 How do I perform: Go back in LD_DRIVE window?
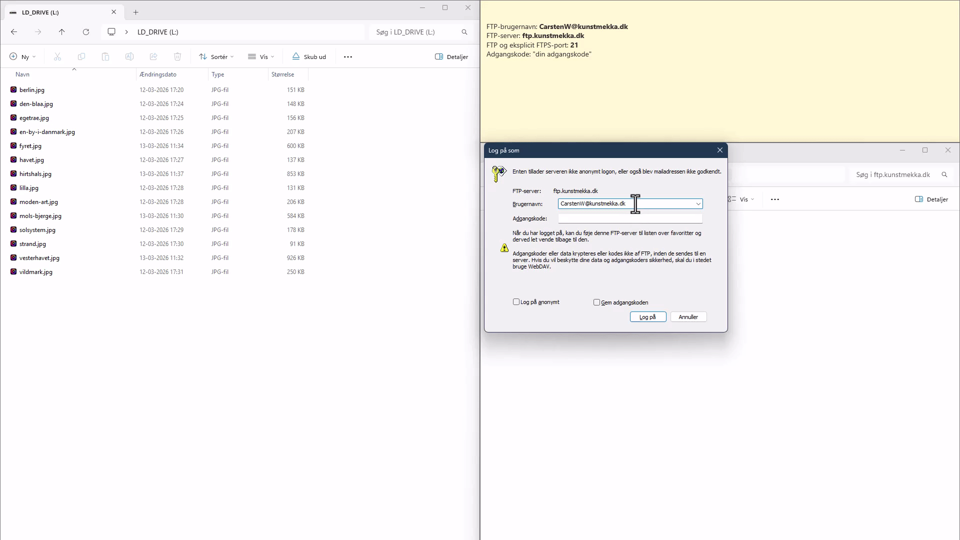[x=14, y=32]
